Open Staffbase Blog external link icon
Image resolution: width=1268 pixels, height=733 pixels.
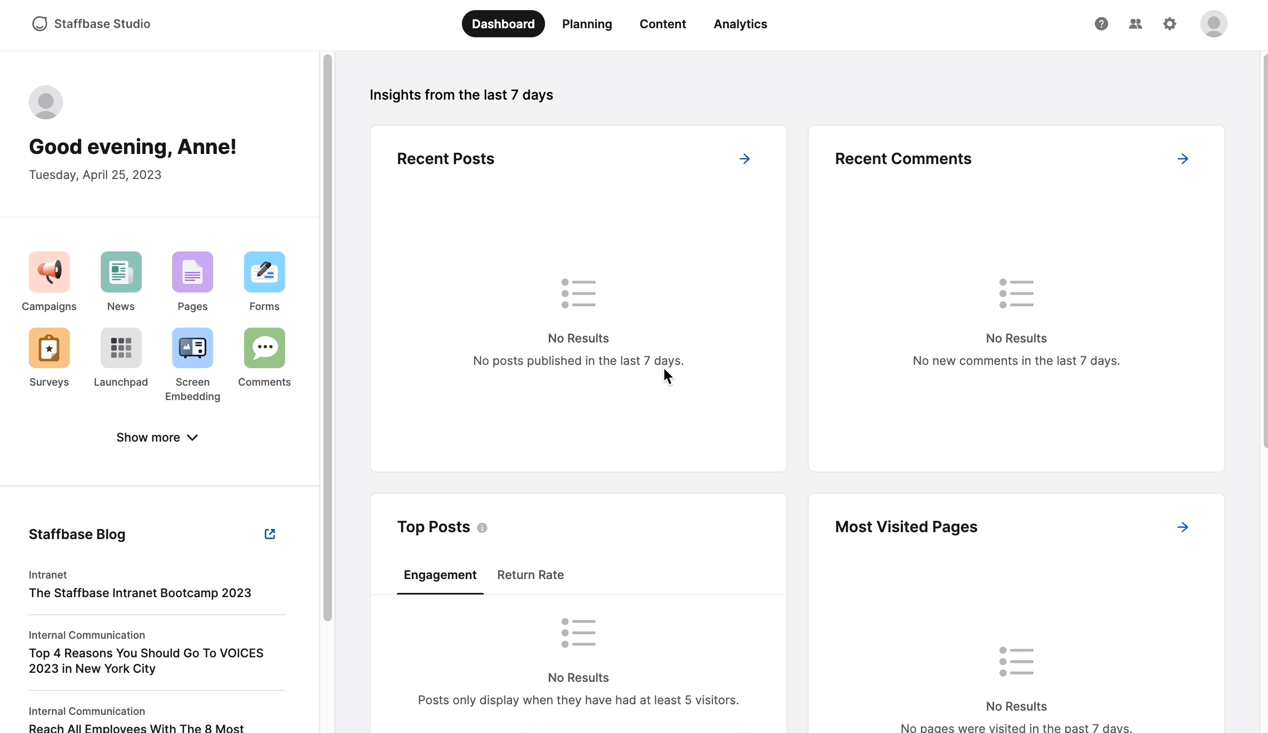[x=270, y=534]
